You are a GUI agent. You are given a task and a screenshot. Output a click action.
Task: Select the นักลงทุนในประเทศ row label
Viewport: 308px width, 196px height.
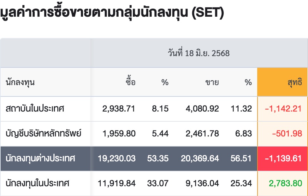point(37,183)
